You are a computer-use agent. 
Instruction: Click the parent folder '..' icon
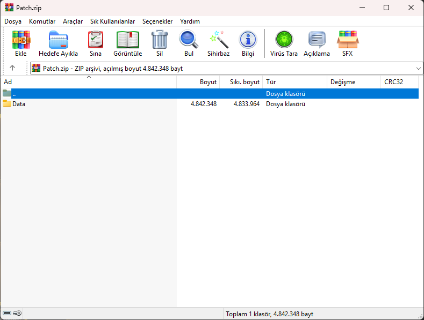pyautogui.click(x=7, y=93)
